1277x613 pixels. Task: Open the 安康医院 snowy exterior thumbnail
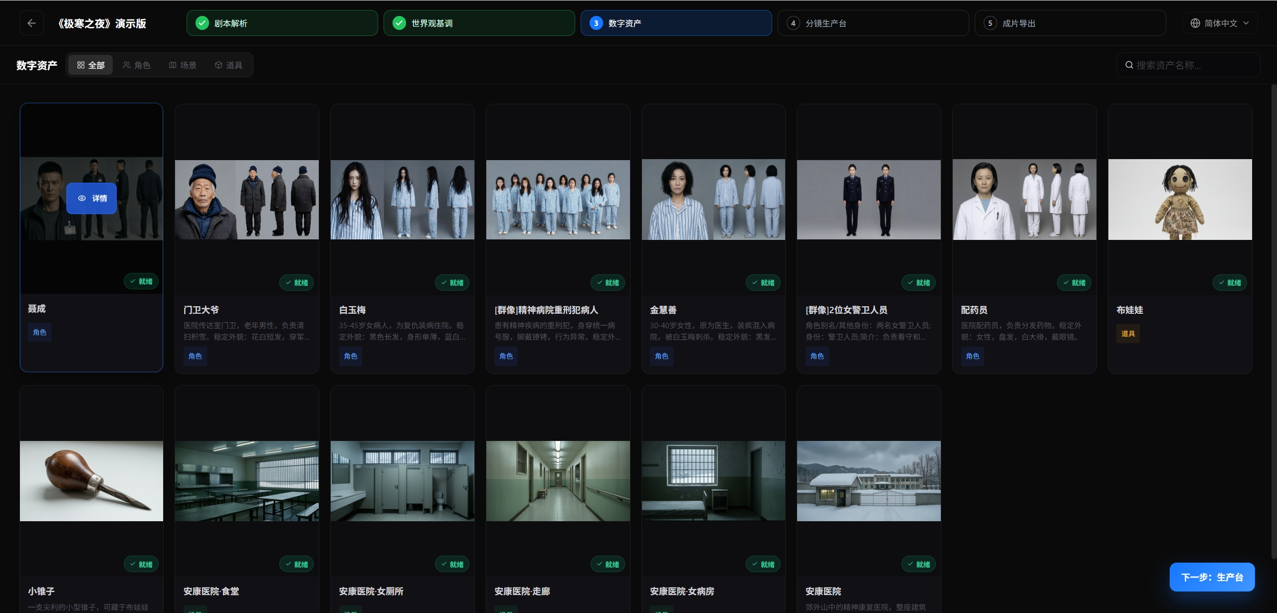point(869,481)
